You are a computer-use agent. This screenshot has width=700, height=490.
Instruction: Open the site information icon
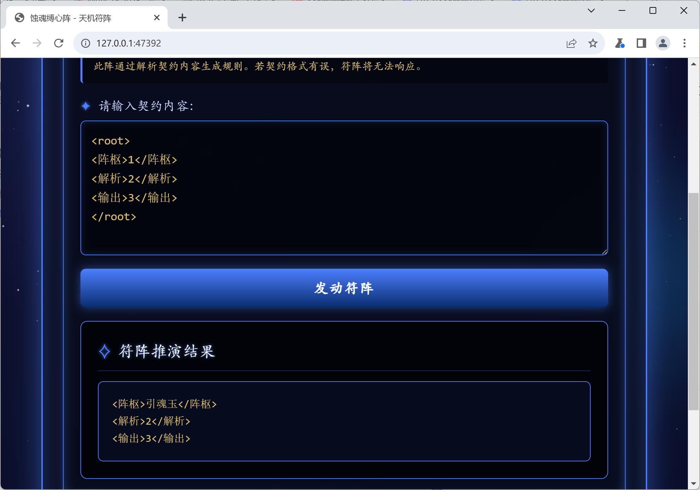point(86,43)
